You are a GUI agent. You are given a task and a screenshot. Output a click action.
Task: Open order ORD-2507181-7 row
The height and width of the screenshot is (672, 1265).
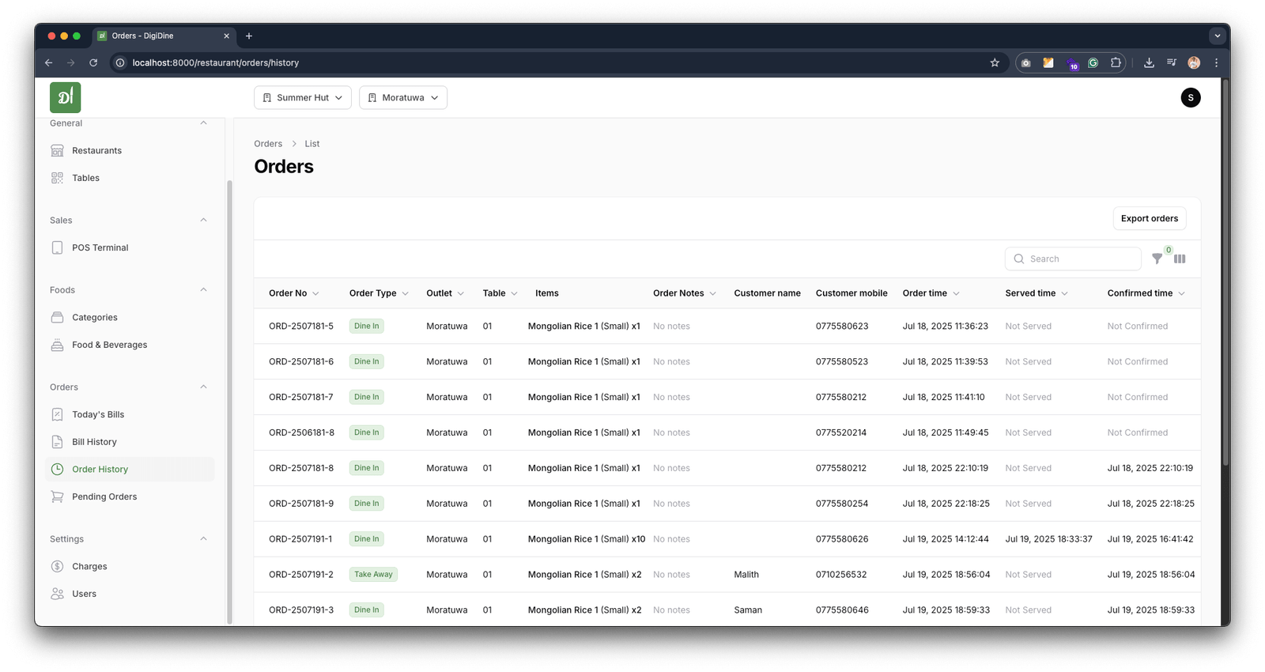point(727,397)
